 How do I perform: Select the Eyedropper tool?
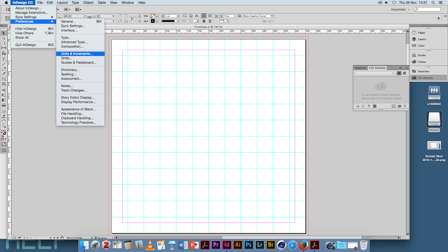click(x=4, y=116)
